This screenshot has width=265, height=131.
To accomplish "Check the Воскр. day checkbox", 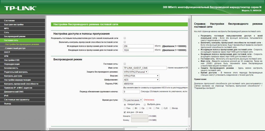I will point(170,108).
